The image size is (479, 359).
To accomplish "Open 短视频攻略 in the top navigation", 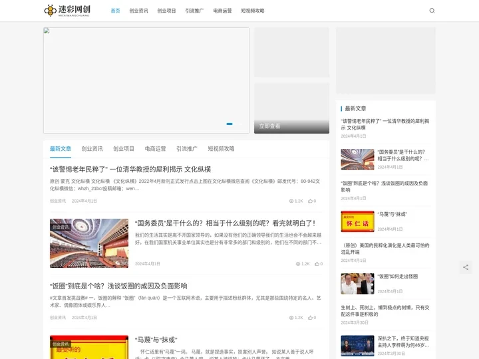I will tap(253, 11).
